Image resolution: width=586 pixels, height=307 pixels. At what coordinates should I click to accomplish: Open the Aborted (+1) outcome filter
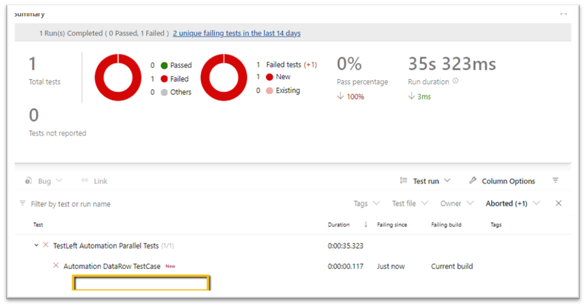tap(513, 203)
